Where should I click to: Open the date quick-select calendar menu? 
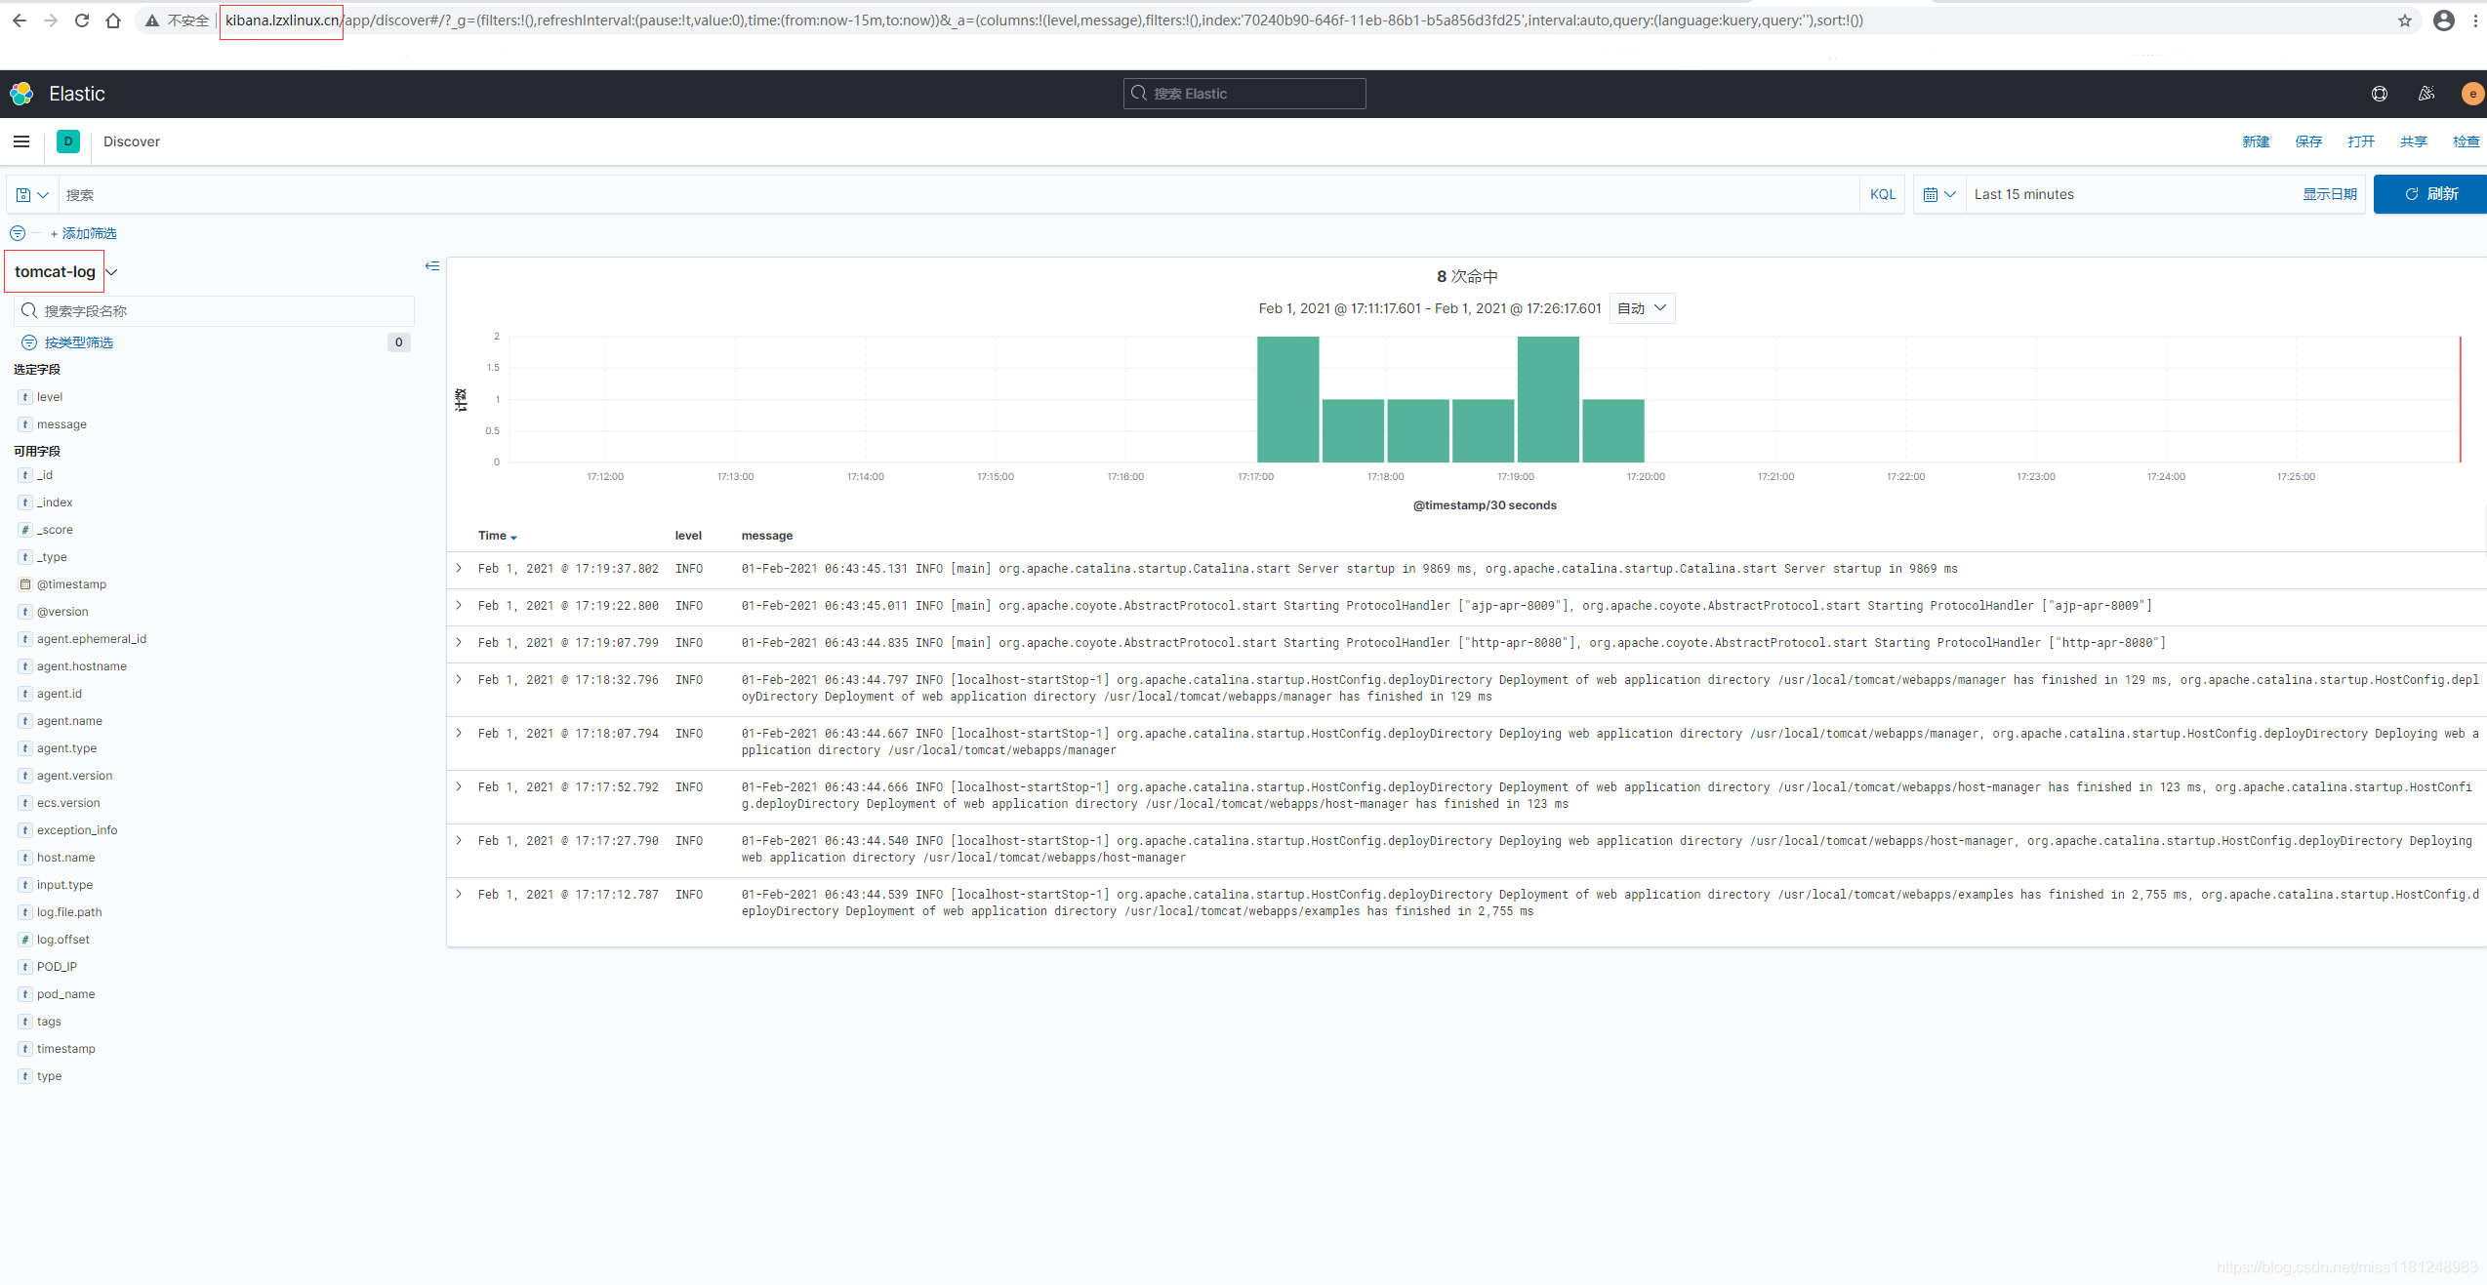pos(1938,194)
